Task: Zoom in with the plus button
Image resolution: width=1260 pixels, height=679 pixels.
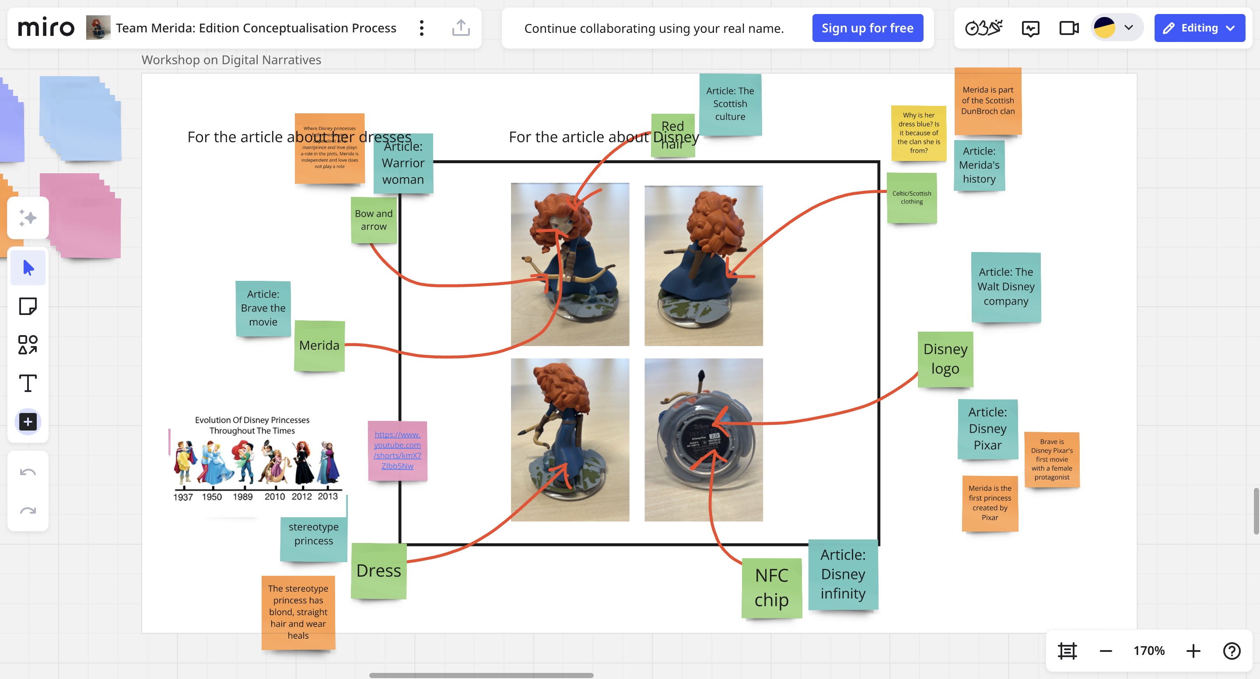Action: coord(1193,651)
